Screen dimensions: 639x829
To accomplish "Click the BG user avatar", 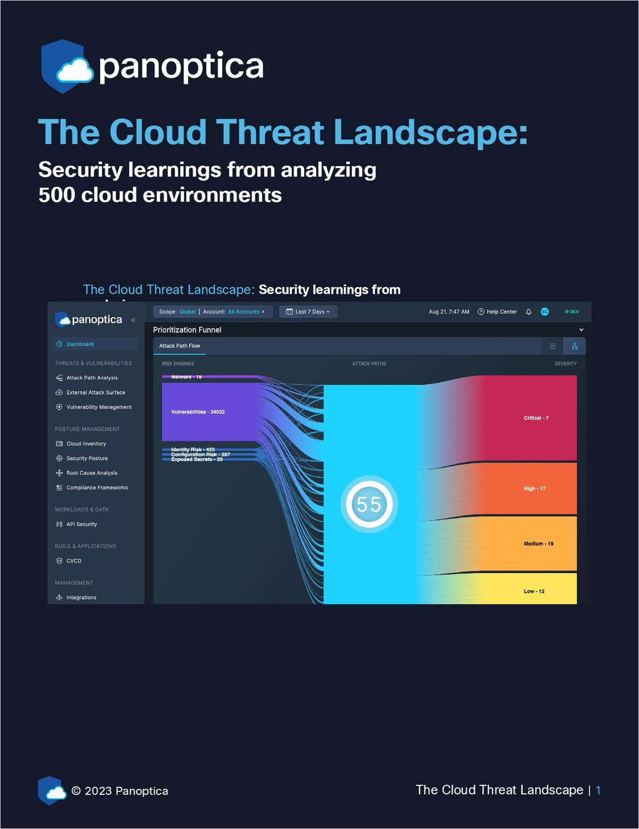I will (544, 312).
